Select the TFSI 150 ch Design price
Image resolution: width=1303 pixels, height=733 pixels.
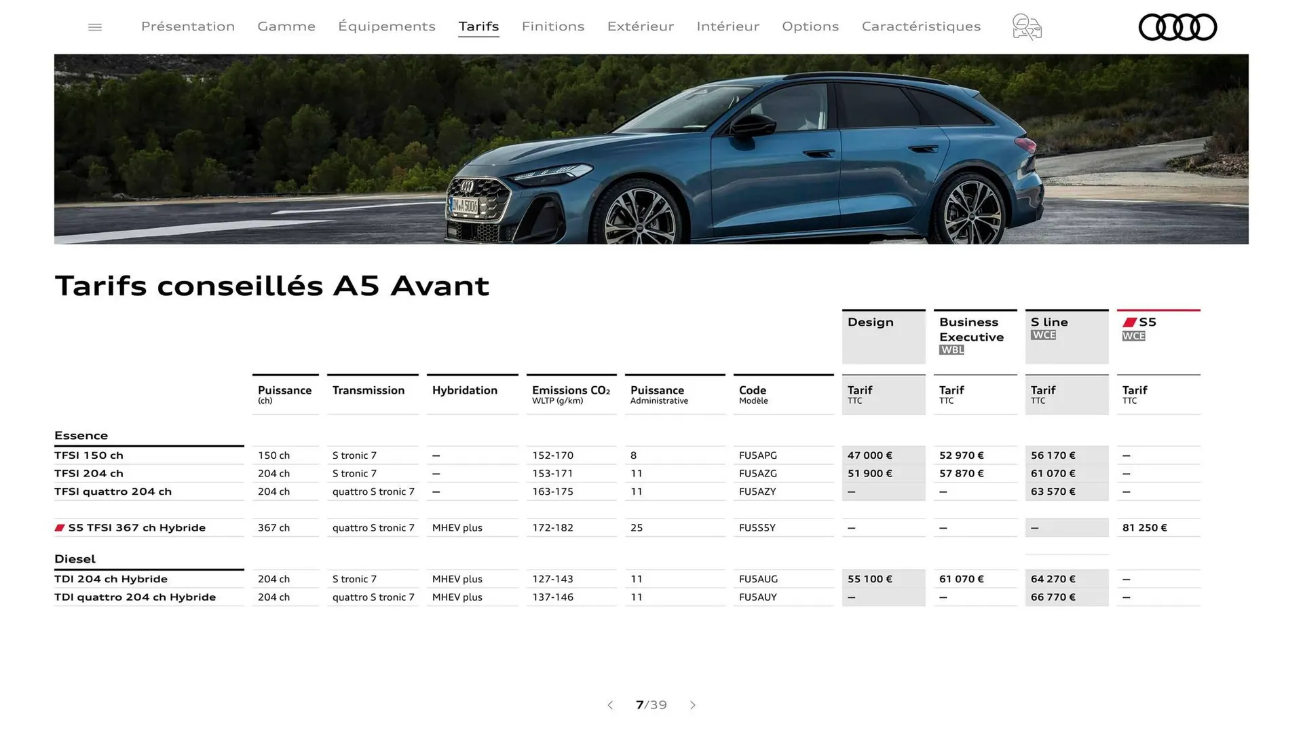[x=869, y=455]
